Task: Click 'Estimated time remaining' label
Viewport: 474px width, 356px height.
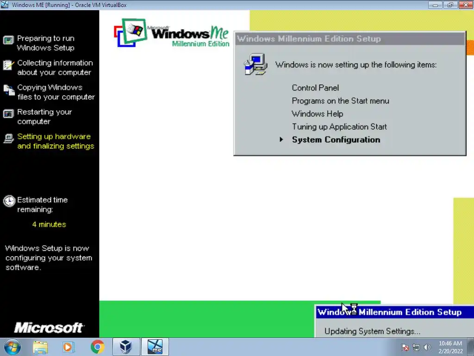Action: pyautogui.click(x=42, y=204)
